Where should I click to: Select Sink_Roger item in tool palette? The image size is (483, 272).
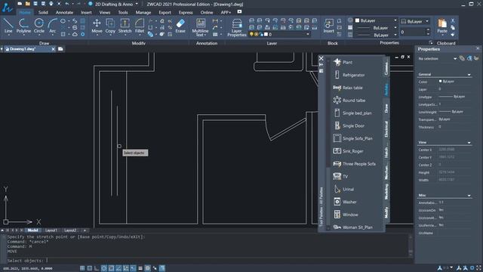(349, 151)
